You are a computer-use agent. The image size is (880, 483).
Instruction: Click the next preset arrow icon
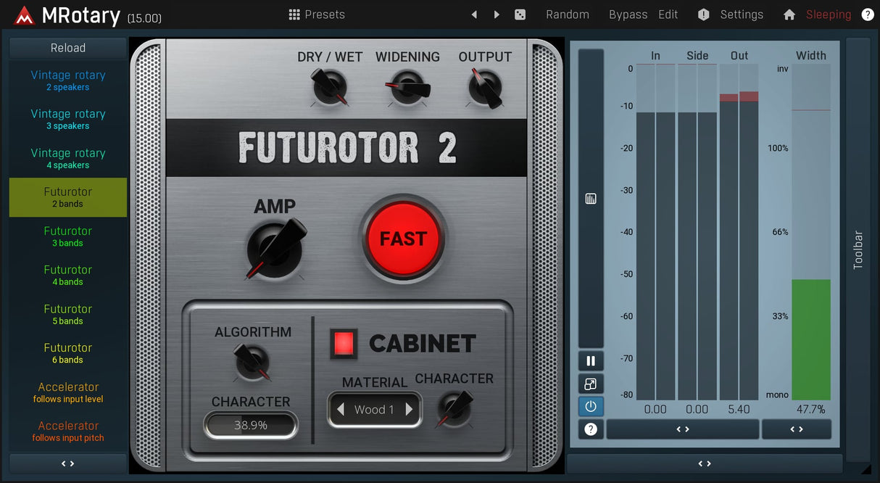(497, 15)
